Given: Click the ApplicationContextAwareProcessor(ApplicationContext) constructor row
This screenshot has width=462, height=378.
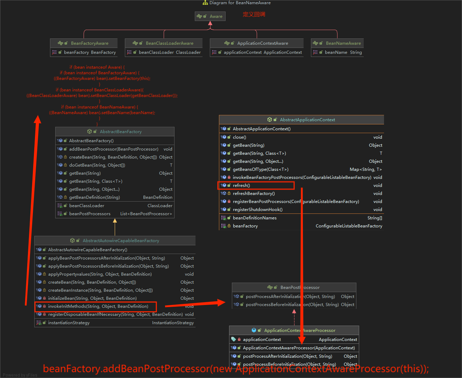Looking at the screenshot, I should tap(294, 348).
